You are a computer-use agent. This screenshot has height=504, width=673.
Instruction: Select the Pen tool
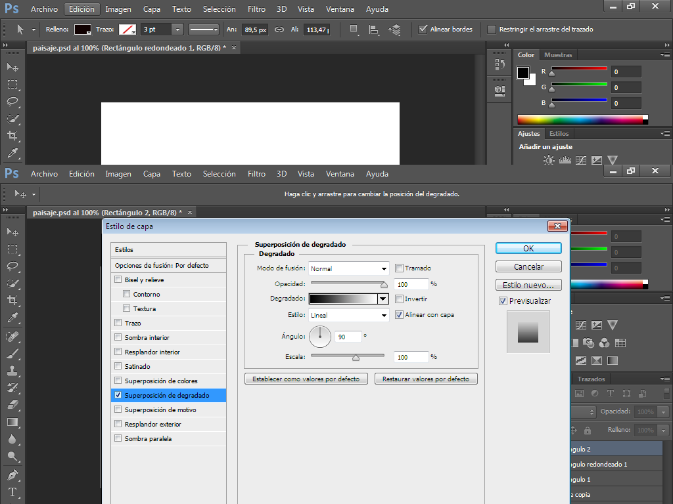[12, 475]
